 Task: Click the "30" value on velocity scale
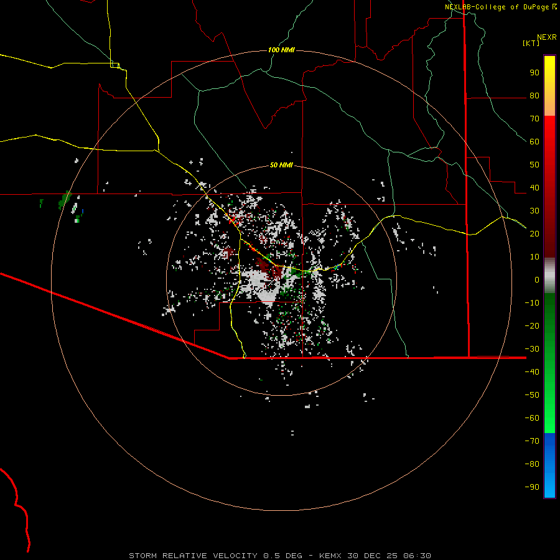tap(534, 211)
